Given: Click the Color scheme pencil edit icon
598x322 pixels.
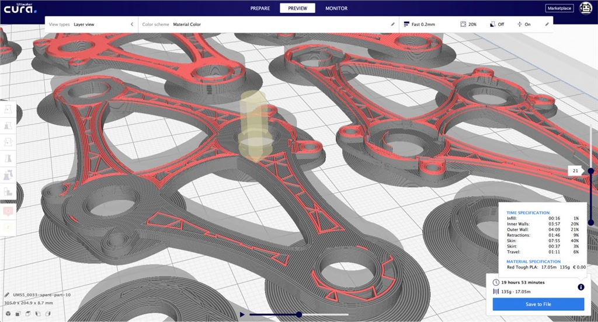Looking at the screenshot, I should tap(392, 24).
